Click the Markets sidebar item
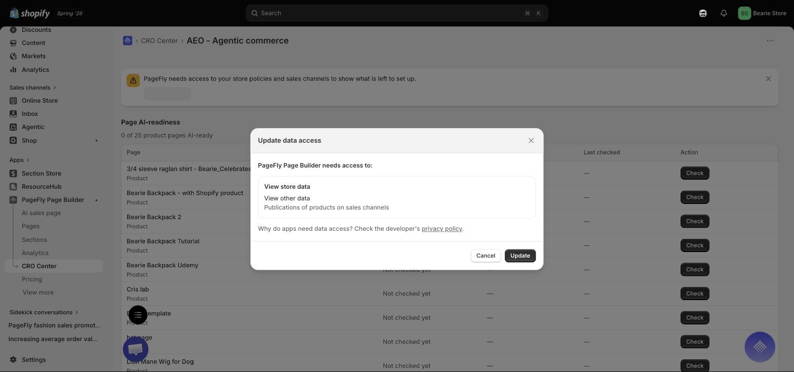This screenshot has width=794, height=372. [x=33, y=56]
